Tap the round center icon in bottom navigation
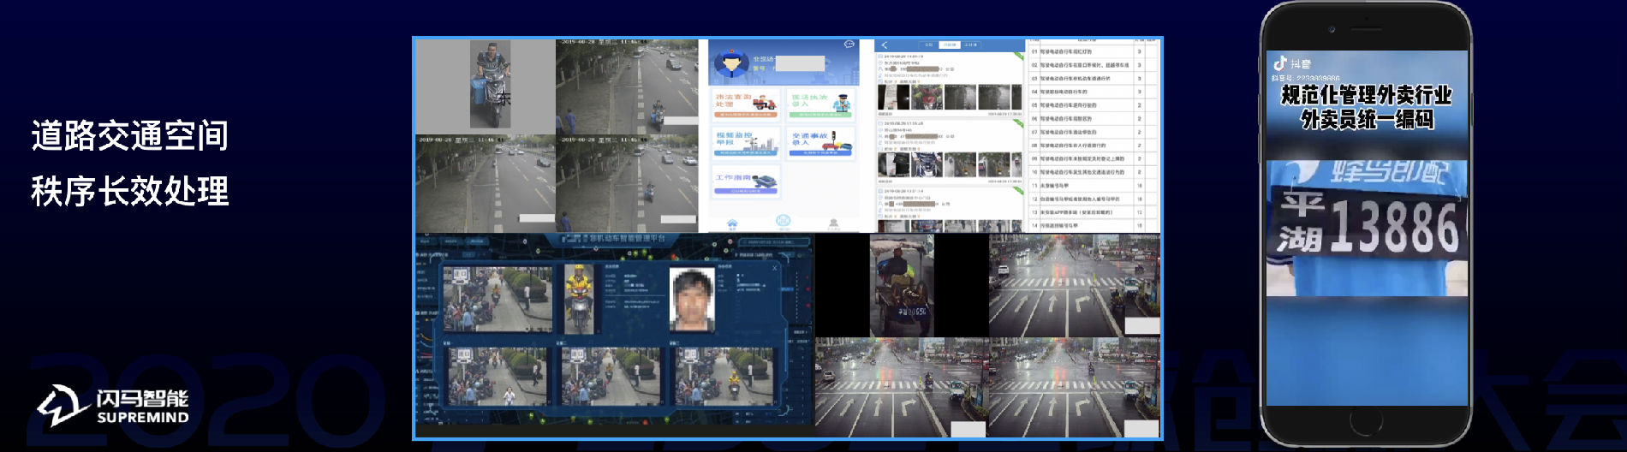 pyautogui.click(x=783, y=222)
